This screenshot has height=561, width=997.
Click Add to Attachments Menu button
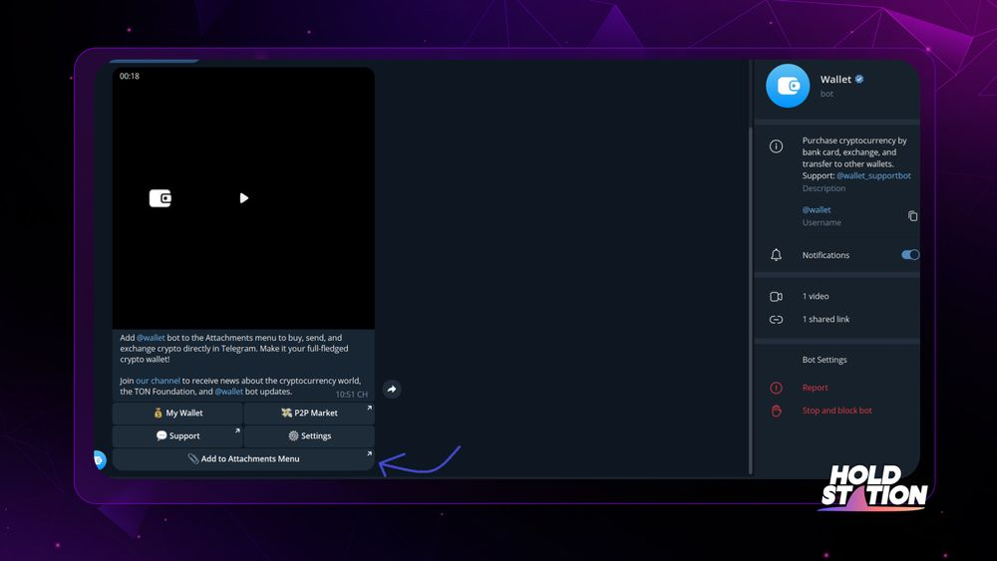tap(243, 458)
